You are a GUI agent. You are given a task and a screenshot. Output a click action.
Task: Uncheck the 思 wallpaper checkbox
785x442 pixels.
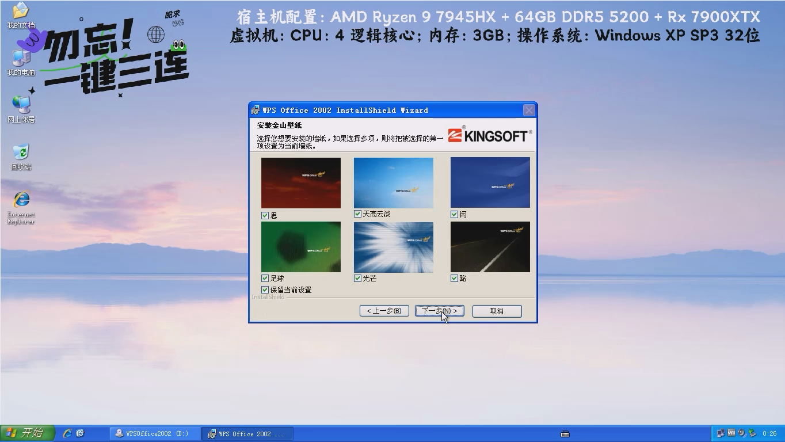click(265, 215)
